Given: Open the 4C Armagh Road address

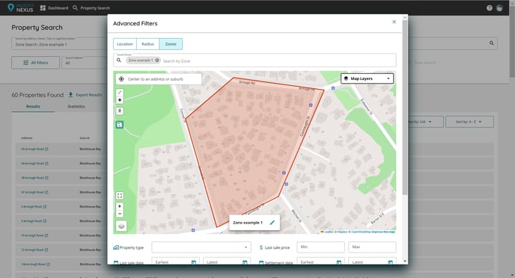Looking at the screenshot, I should [x=32, y=193].
